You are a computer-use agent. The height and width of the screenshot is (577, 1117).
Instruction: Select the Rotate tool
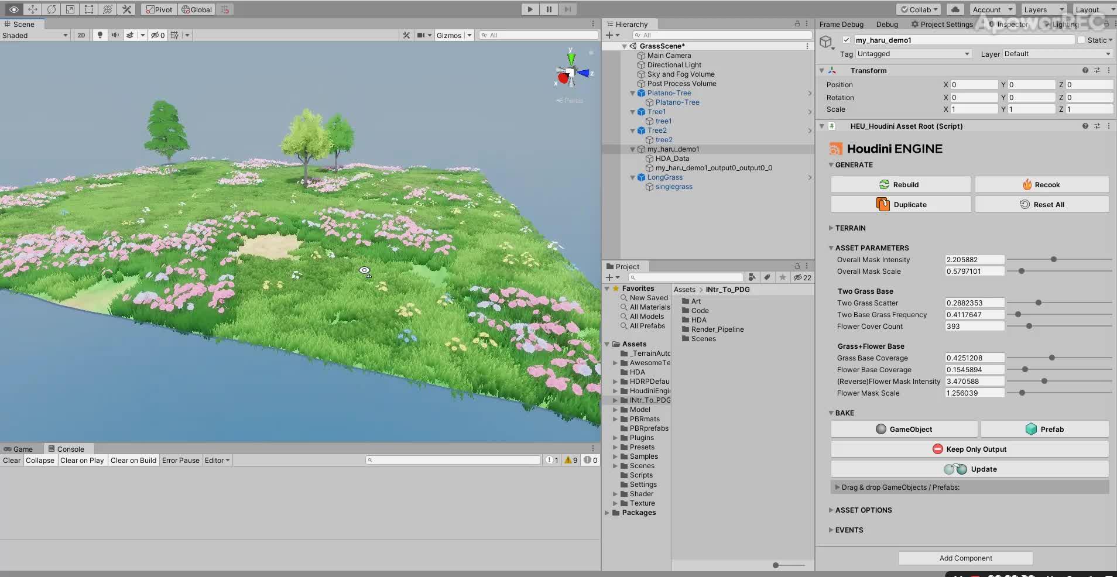click(52, 9)
